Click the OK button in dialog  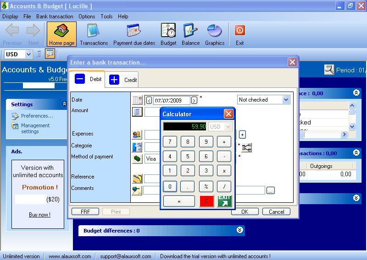coord(245,211)
